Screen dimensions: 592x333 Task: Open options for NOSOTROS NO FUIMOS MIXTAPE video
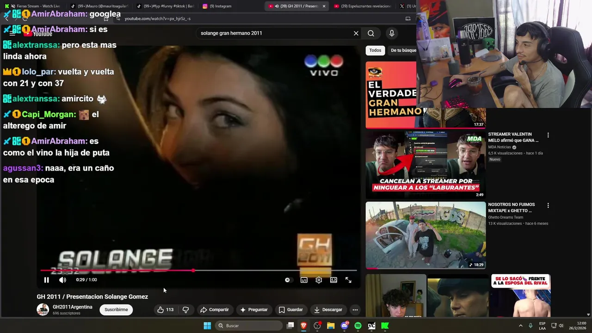(x=548, y=205)
